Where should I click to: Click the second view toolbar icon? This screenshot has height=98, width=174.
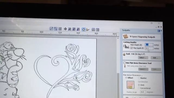coord(55,29)
